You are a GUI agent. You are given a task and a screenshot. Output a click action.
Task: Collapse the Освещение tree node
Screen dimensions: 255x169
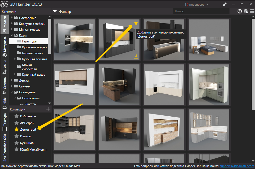point(12,92)
